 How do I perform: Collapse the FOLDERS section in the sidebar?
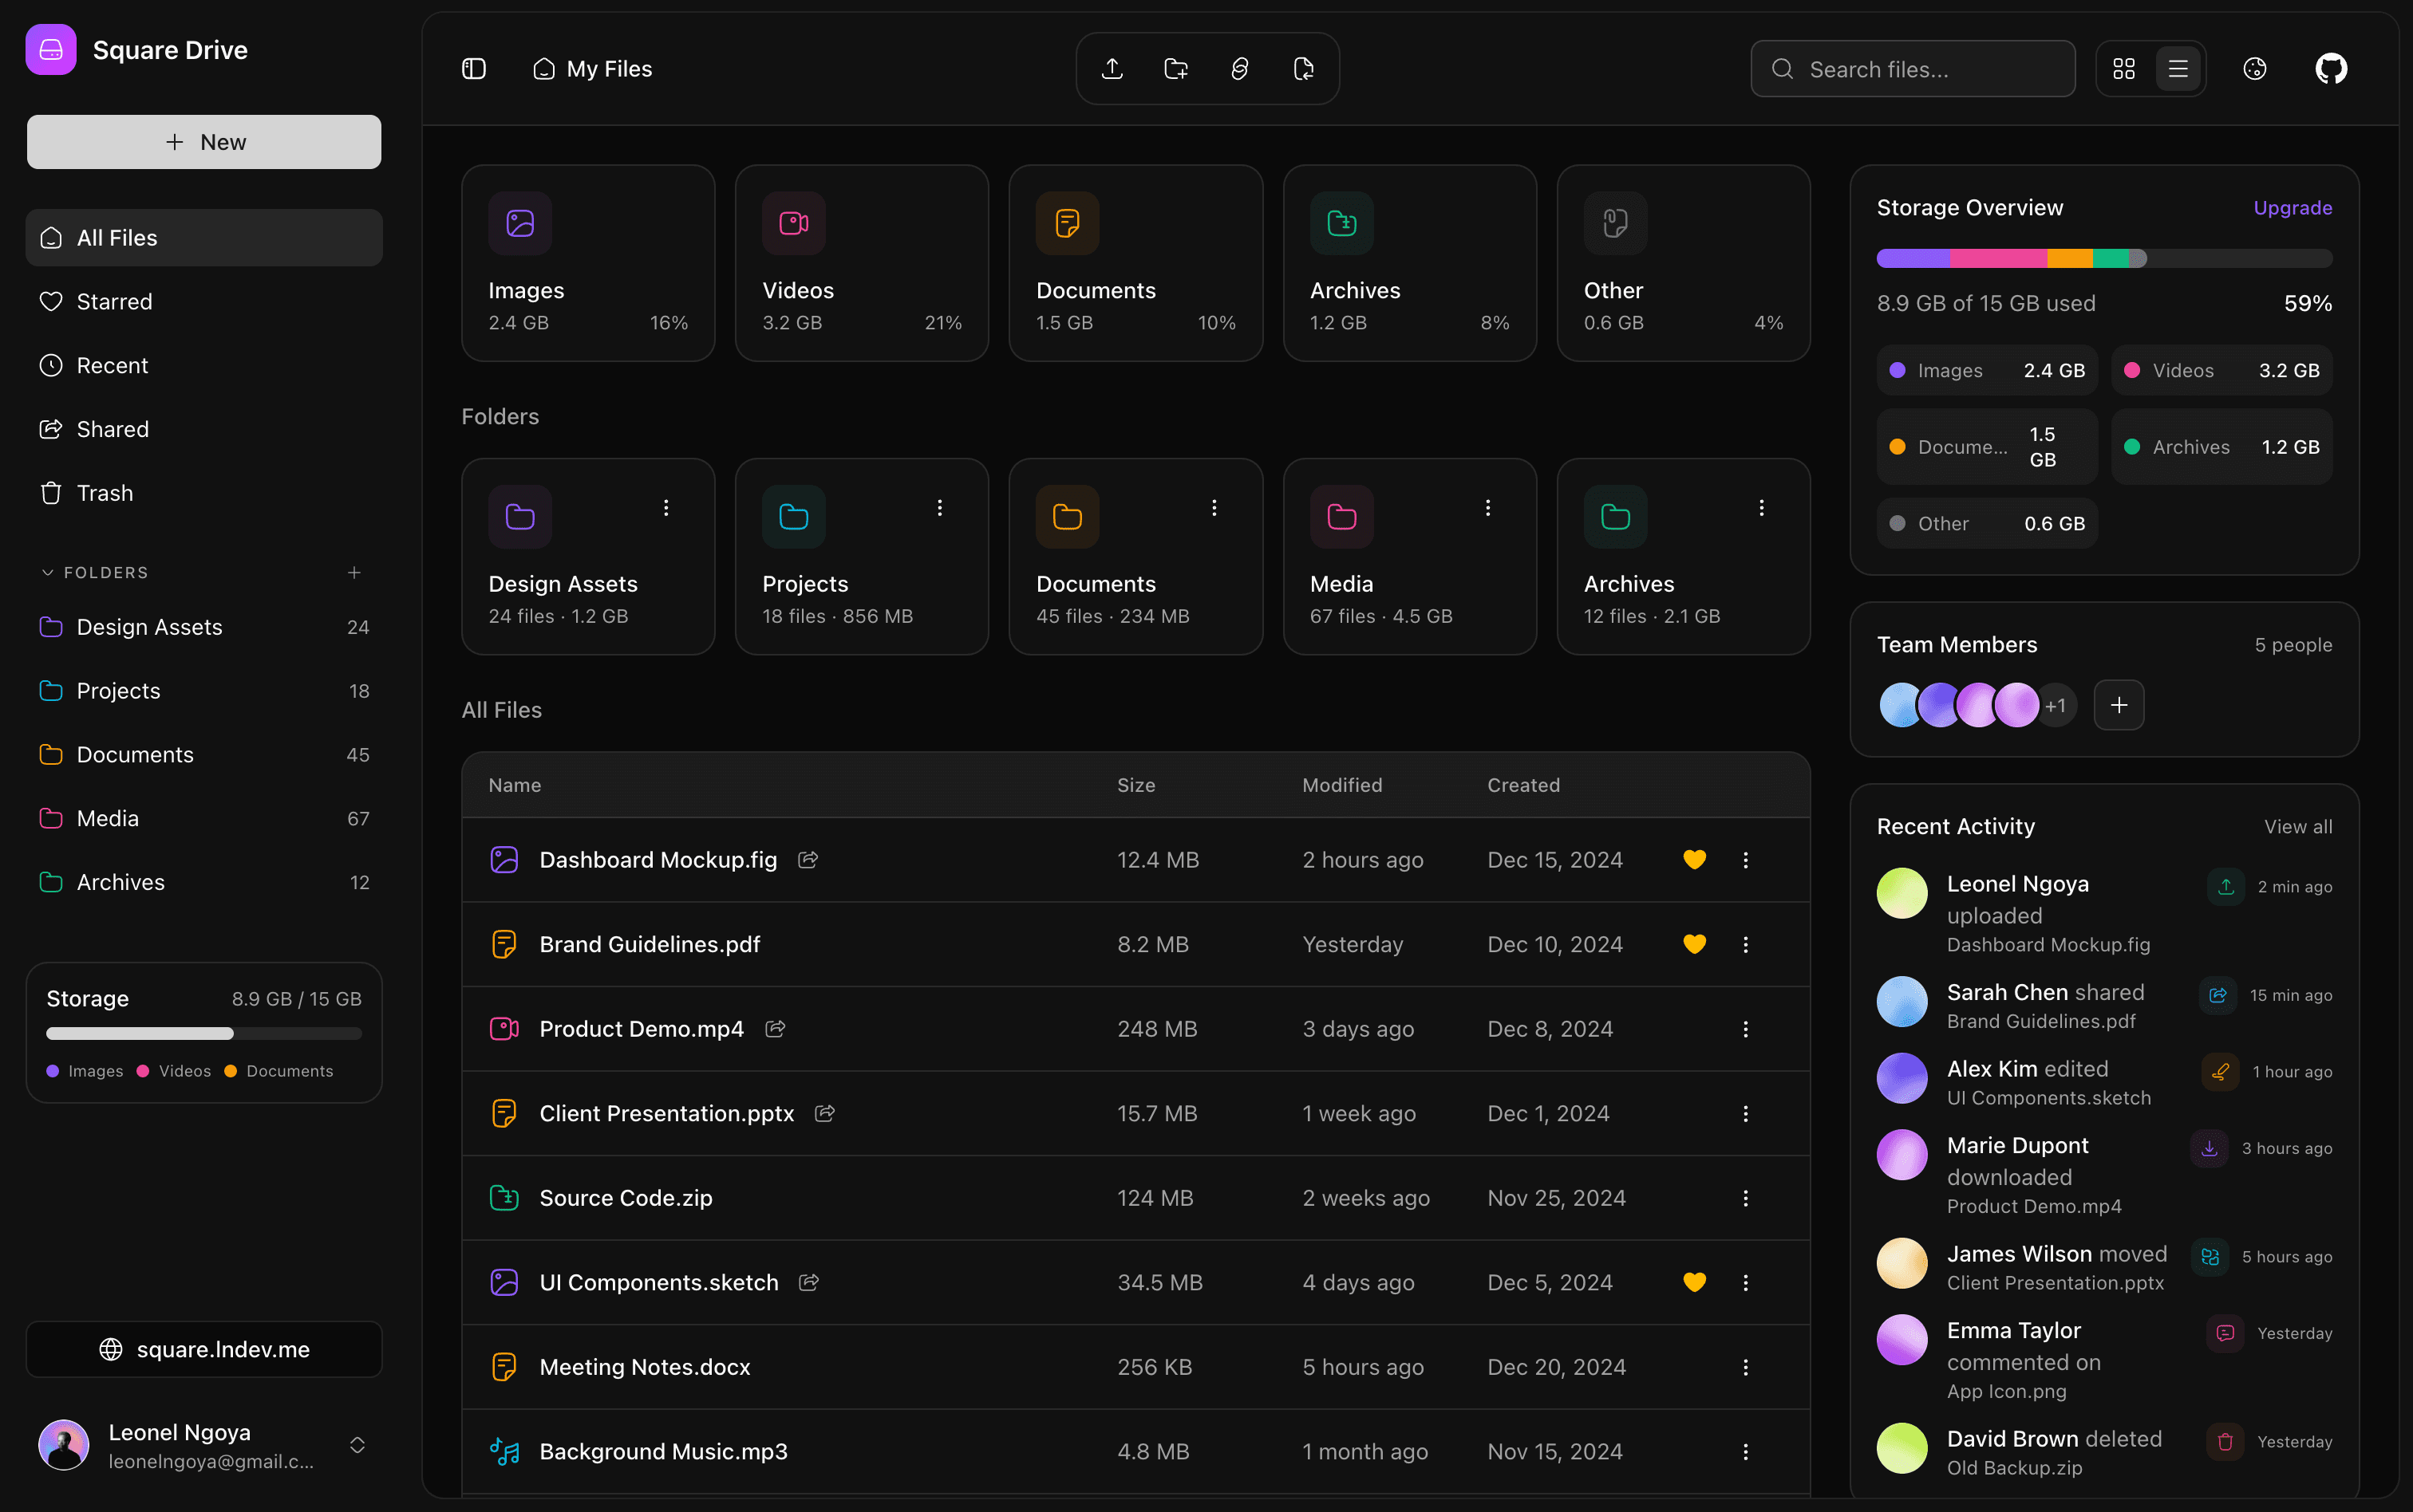click(47, 572)
